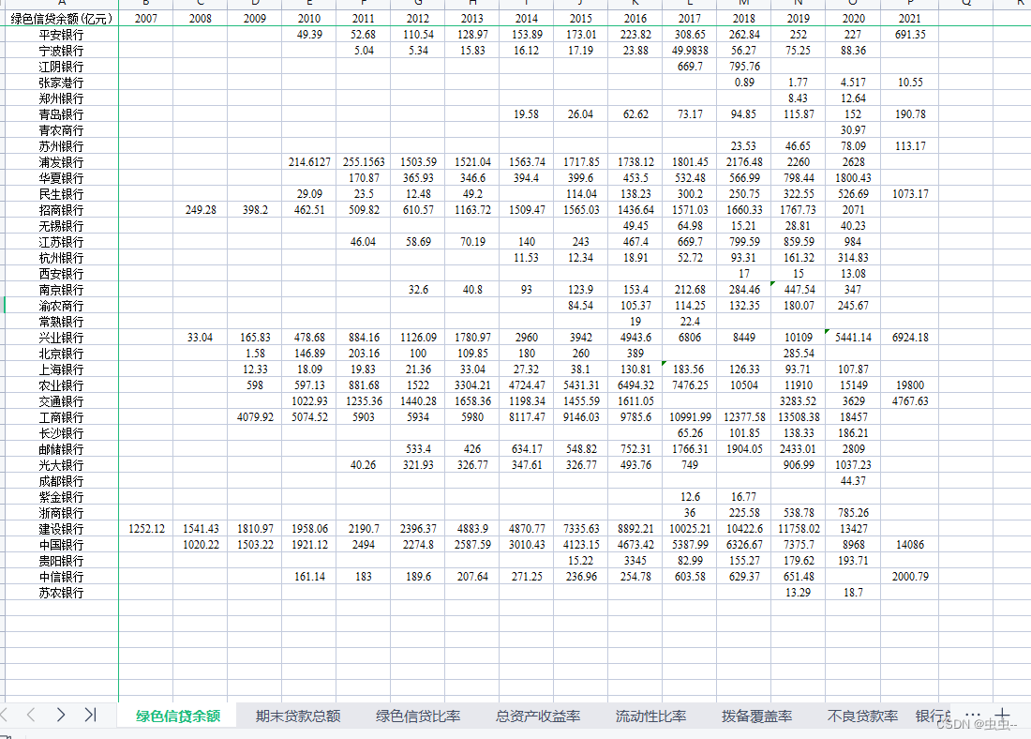Click the cell containing 1252.12
1031x739 pixels.
(146, 529)
